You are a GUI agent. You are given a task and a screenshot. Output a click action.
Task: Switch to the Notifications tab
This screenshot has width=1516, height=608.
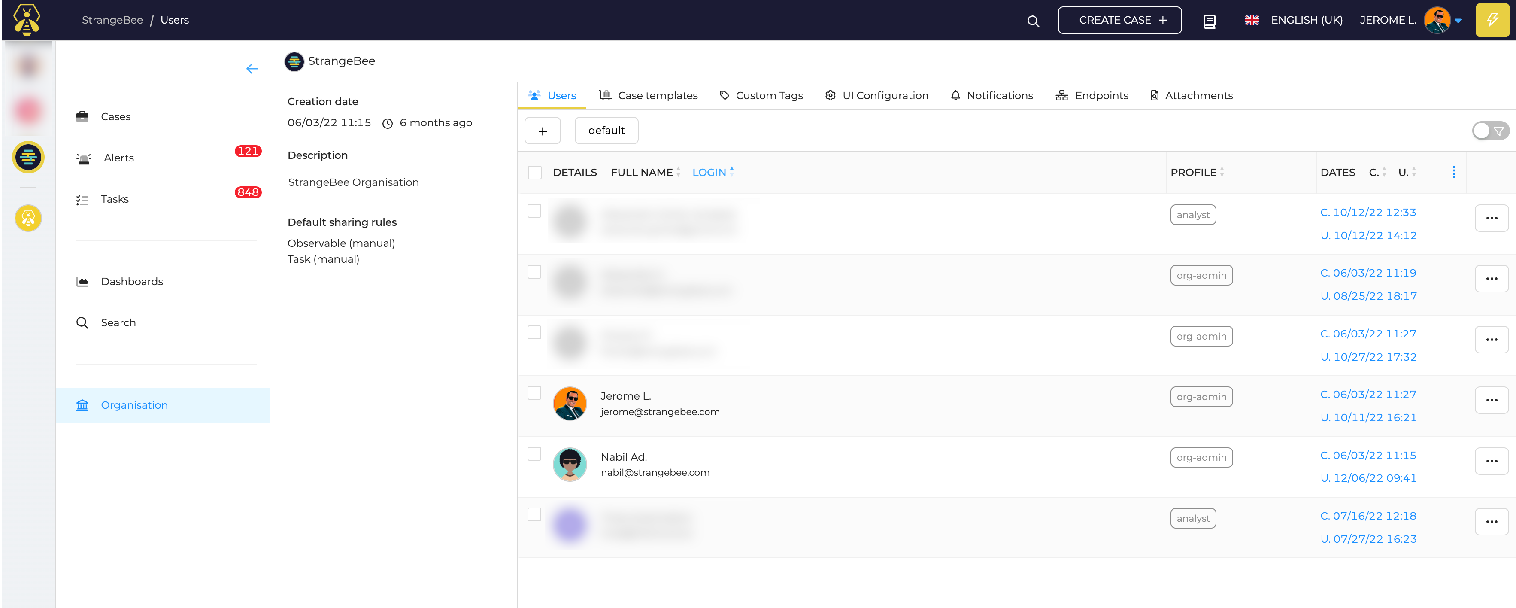[x=991, y=96]
